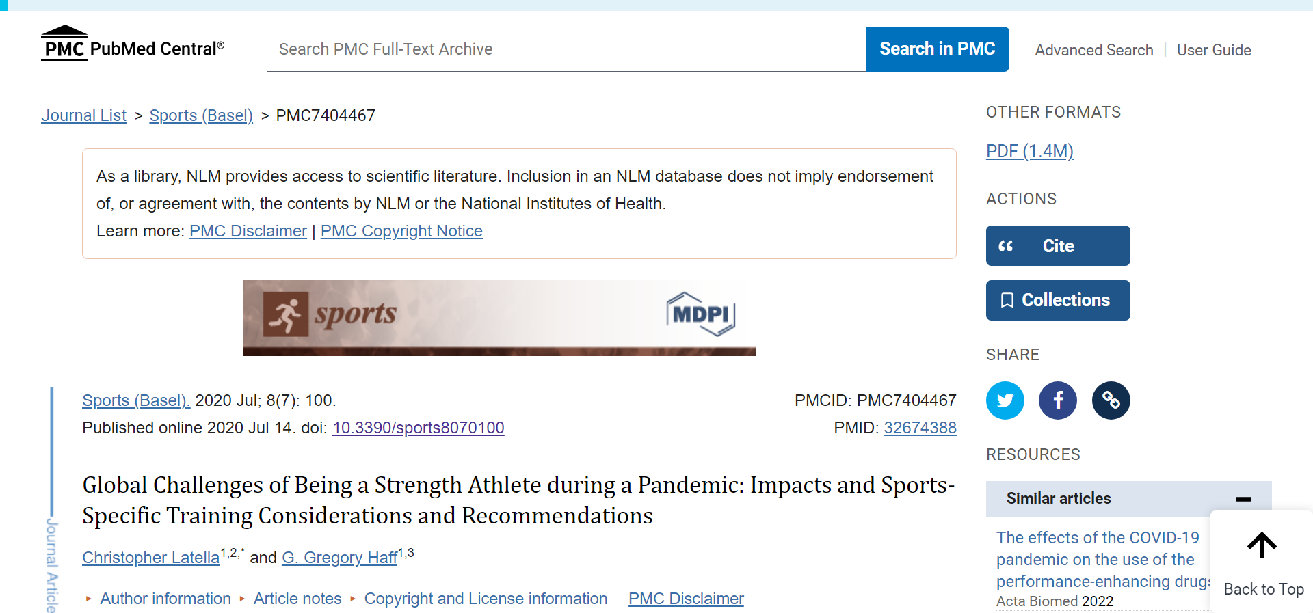Screen dimensions: 1313x613
Task: Click the PMC PubMed Central logo
Action: [x=133, y=45]
